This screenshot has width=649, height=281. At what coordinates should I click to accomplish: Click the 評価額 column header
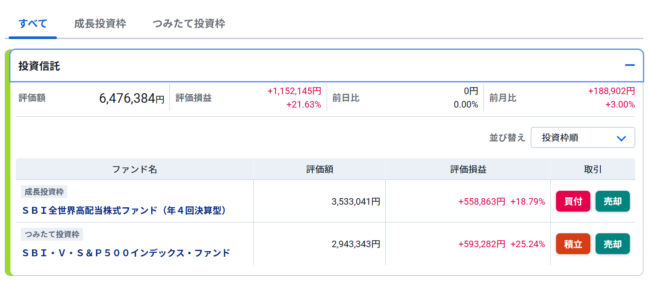tap(319, 169)
